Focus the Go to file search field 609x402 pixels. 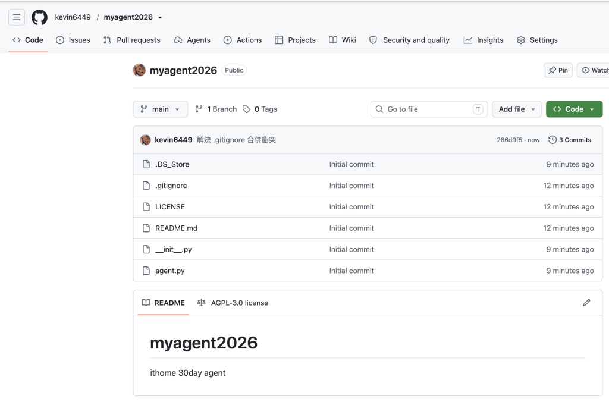tap(429, 109)
